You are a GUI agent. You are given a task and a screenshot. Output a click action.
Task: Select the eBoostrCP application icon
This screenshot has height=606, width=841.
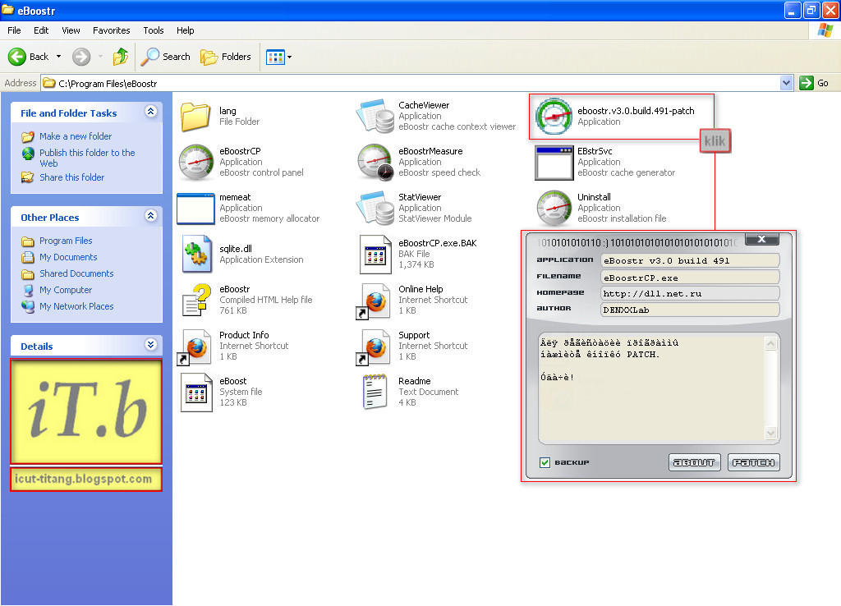[x=196, y=162]
